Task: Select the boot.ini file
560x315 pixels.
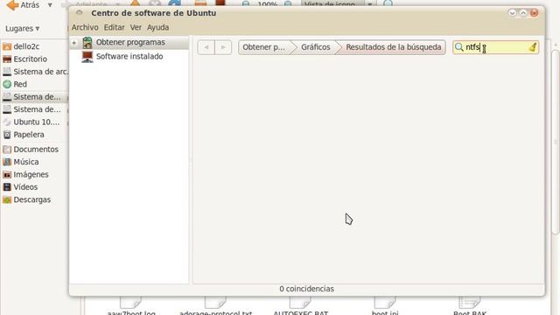Action: [x=385, y=305]
